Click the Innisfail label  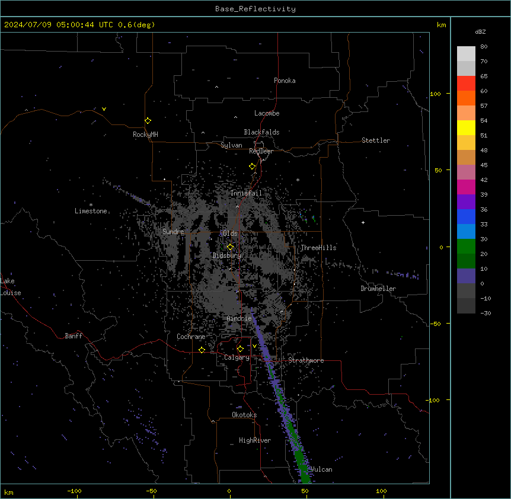click(x=247, y=193)
